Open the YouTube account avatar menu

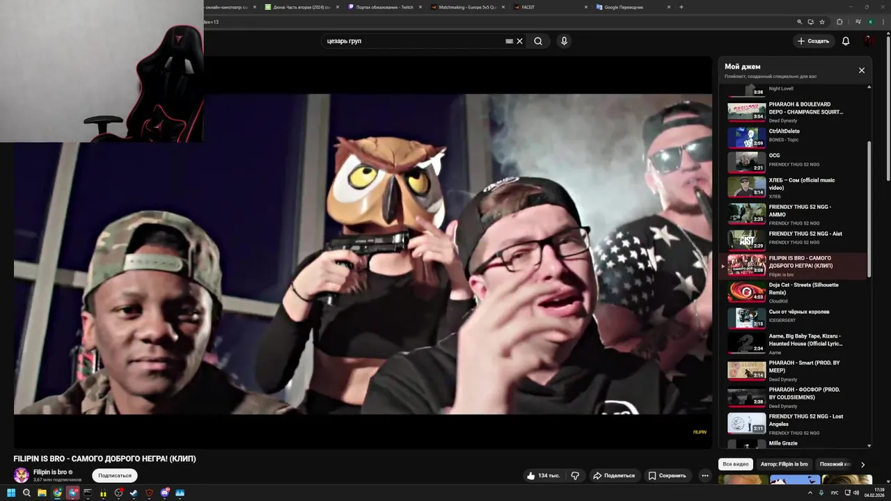pos(869,41)
